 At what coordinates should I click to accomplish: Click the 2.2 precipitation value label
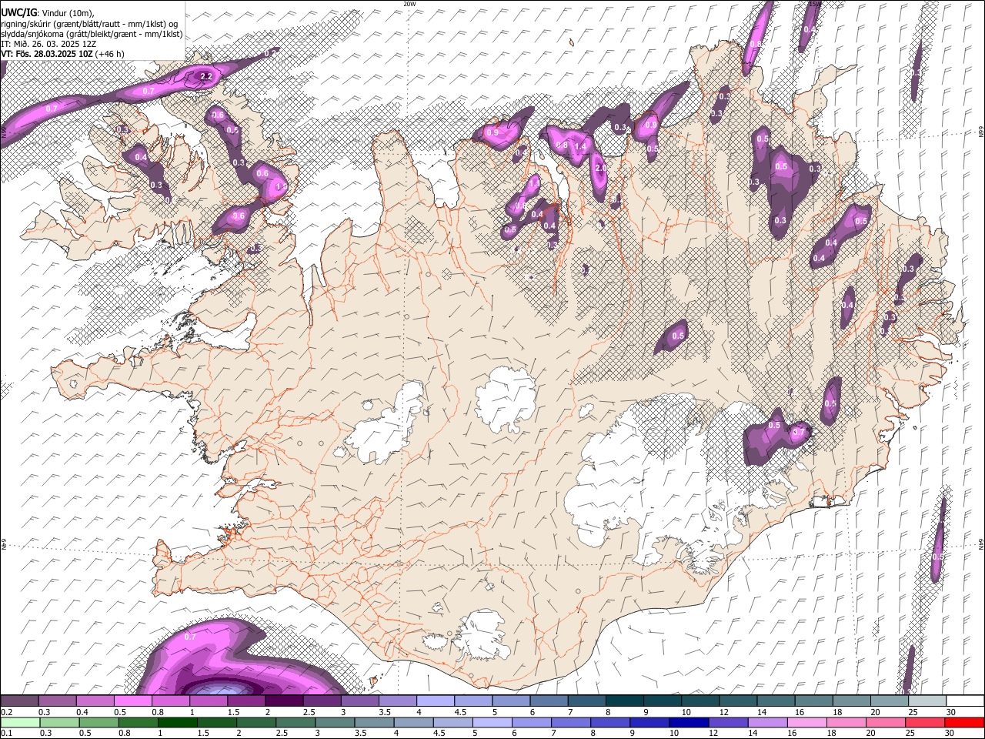pyautogui.click(x=206, y=76)
